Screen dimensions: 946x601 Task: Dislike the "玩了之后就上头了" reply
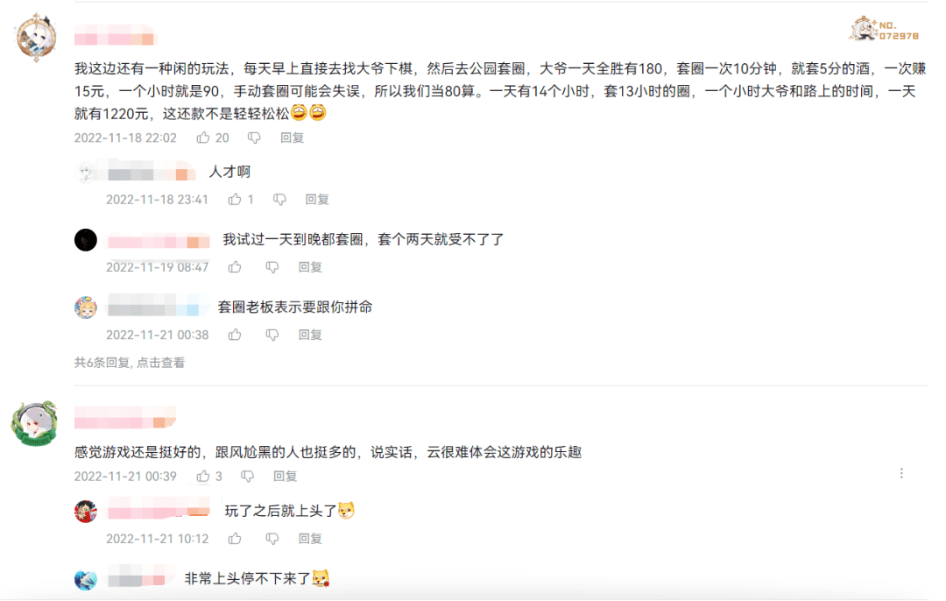272,539
